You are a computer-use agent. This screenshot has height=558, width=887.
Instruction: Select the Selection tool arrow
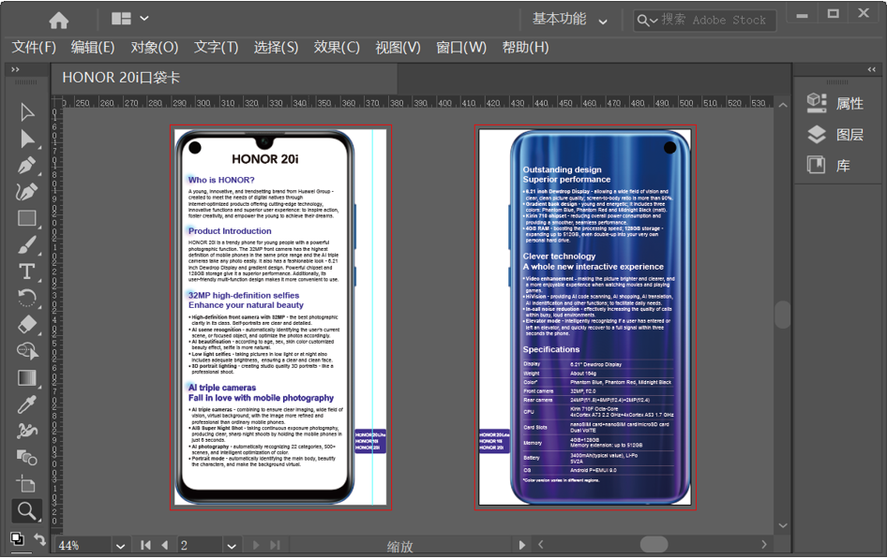pos(26,111)
